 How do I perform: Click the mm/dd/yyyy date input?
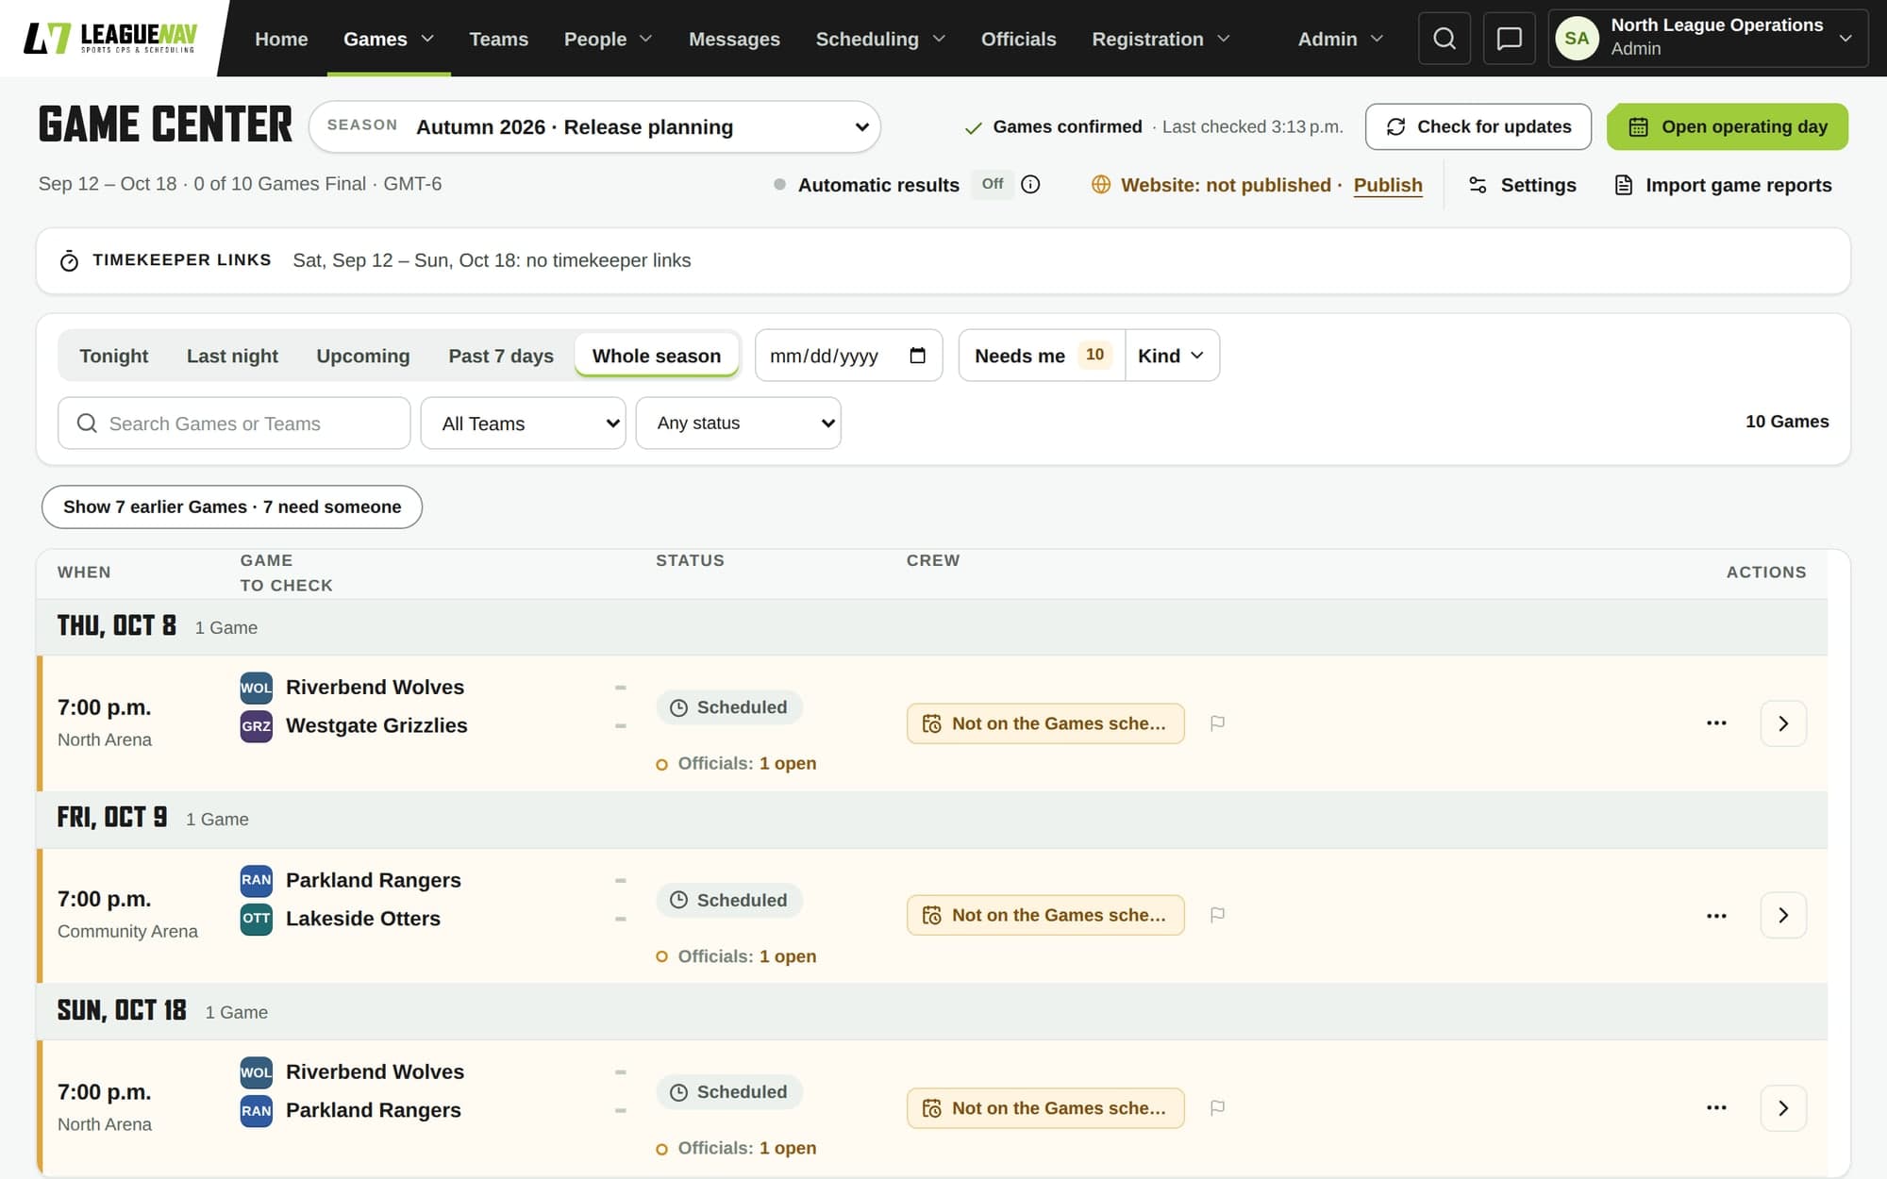[x=848, y=356]
